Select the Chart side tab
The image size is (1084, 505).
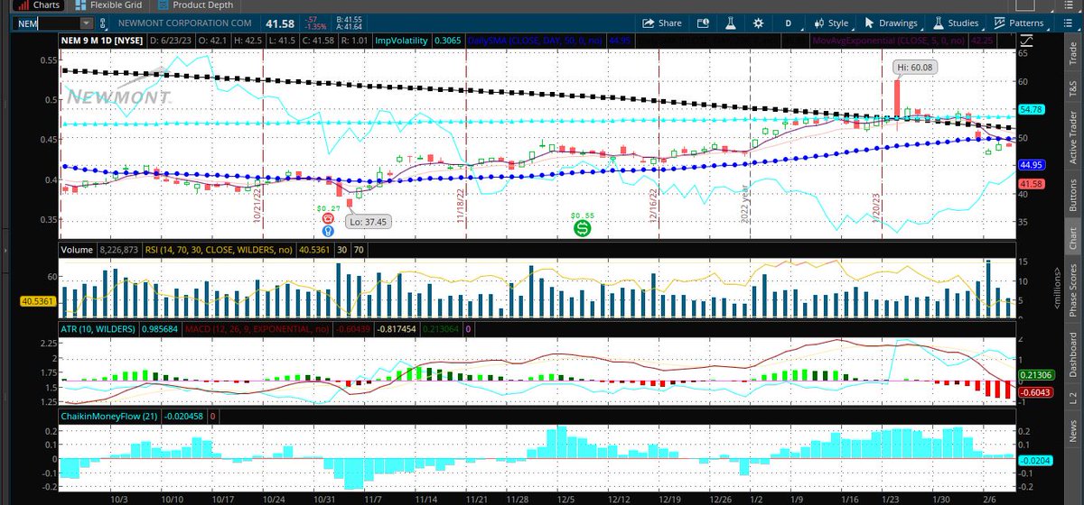[x=1072, y=237]
